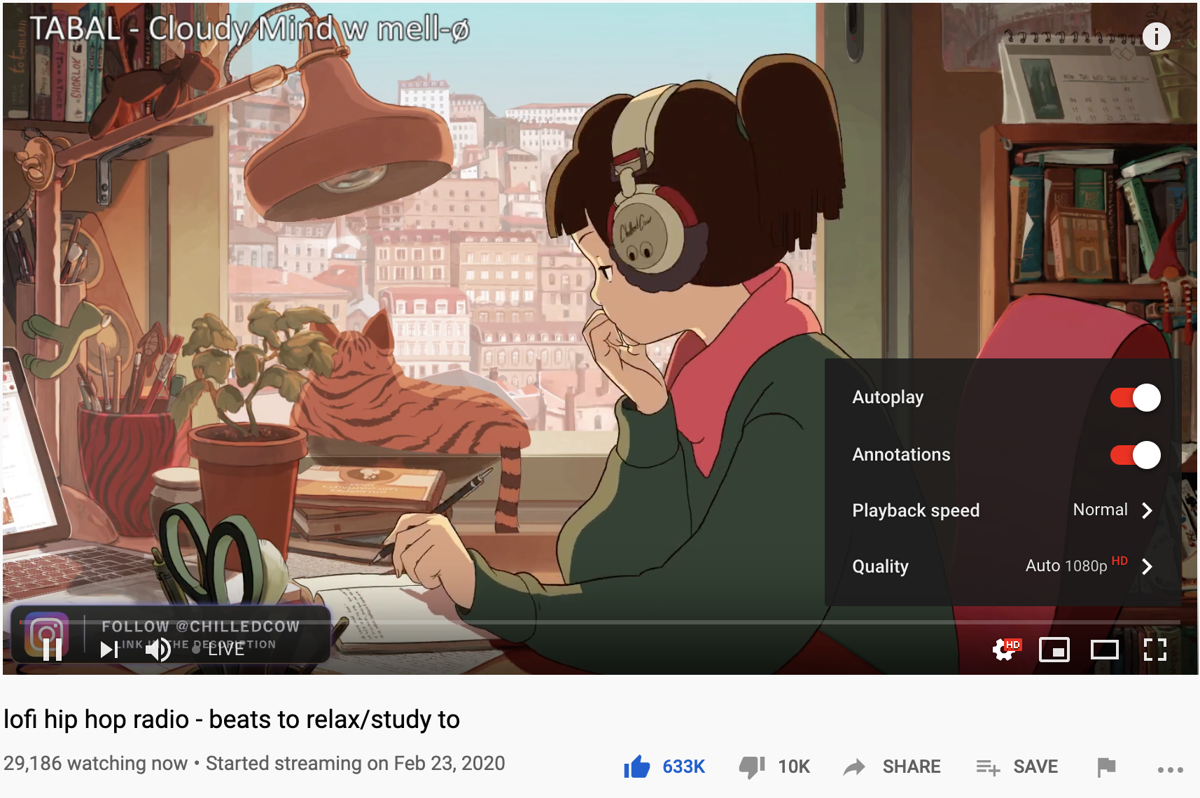Open the Quality Auto 1080p submenu
Viewport: 1200px width, 798px height.
click(x=1003, y=566)
